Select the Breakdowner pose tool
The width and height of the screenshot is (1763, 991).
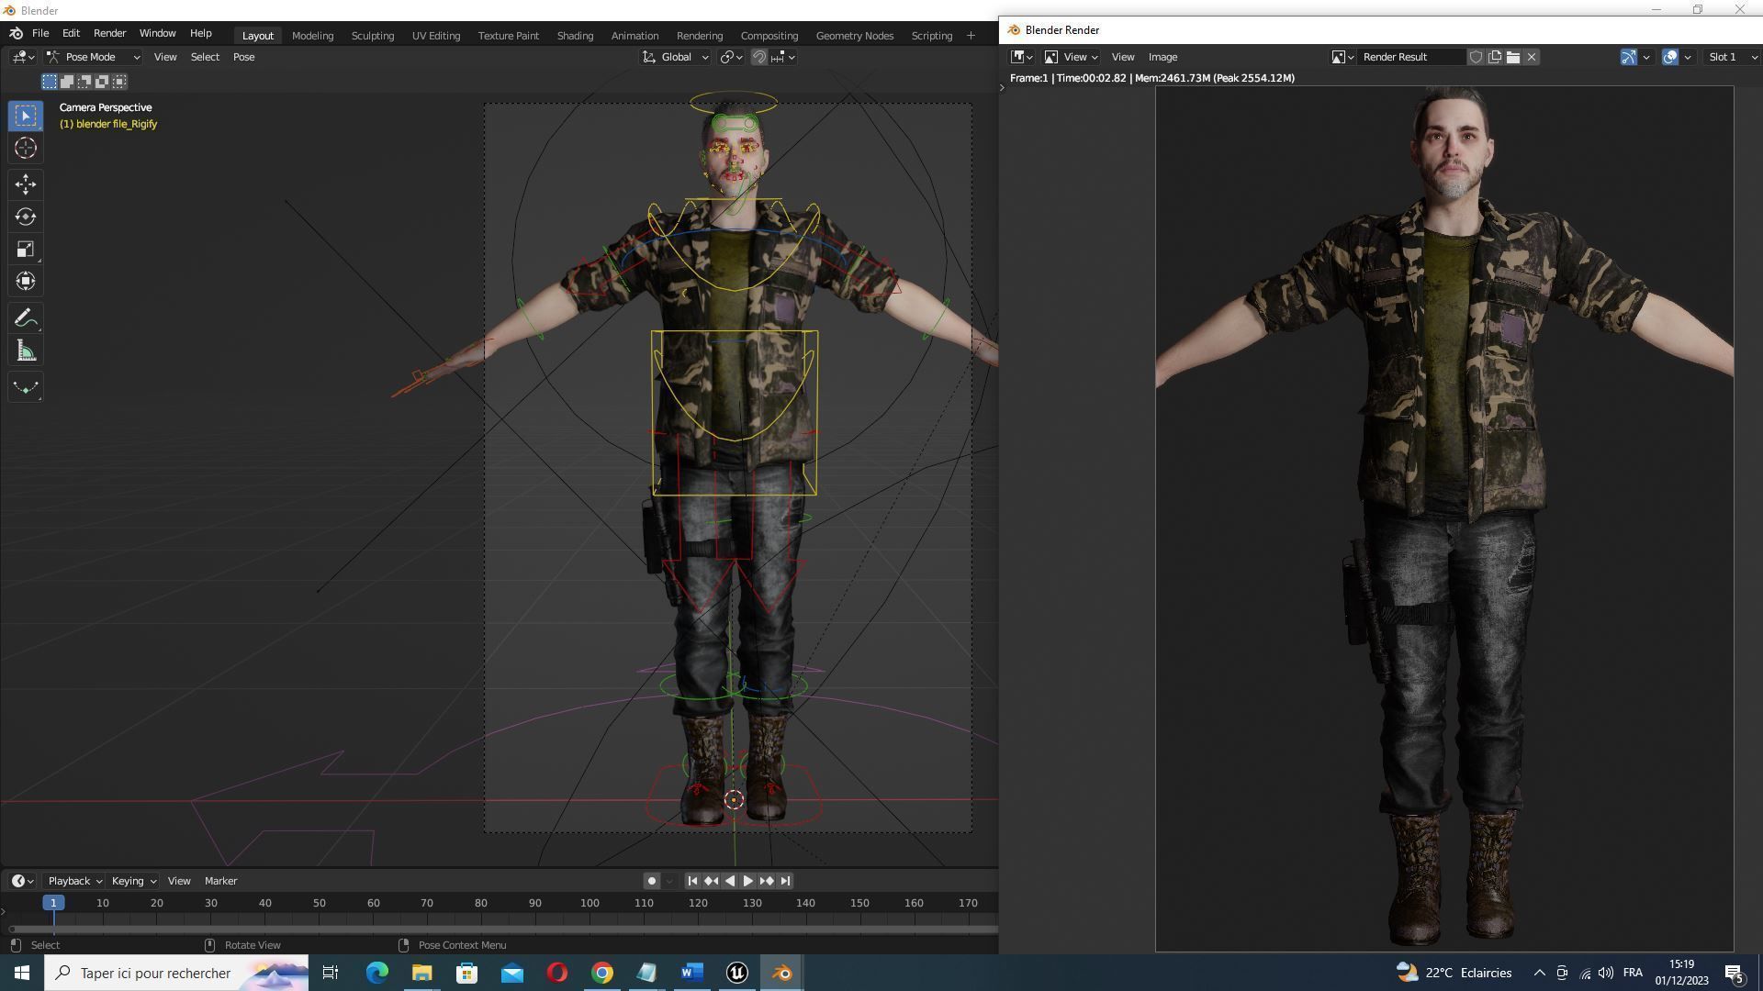26,387
